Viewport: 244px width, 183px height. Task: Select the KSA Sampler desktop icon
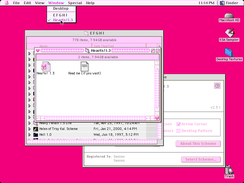click(x=229, y=33)
